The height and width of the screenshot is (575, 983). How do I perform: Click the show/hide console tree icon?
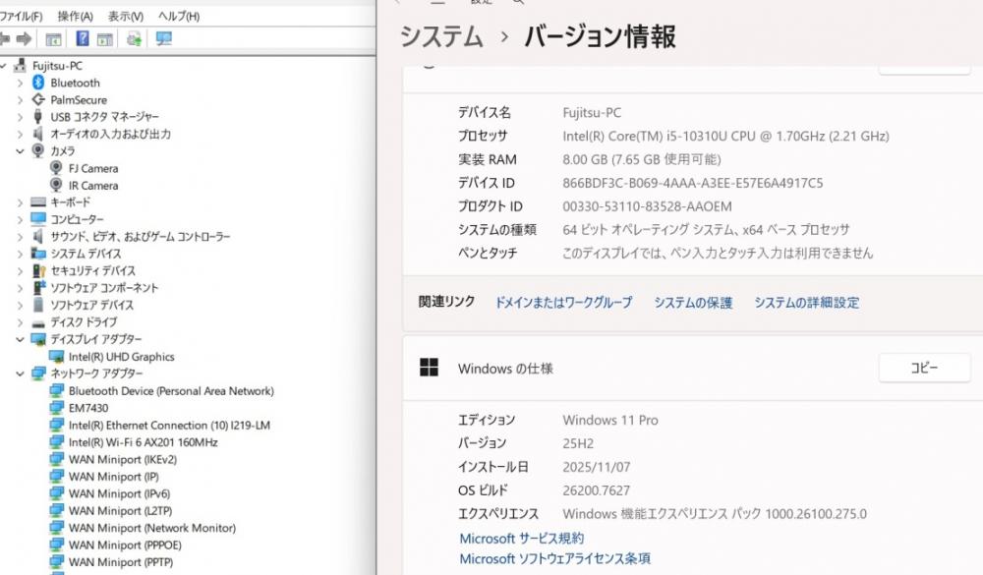pyautogui.click(x=53, y=39)
